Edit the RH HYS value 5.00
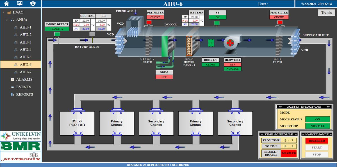 coord(101,25)
